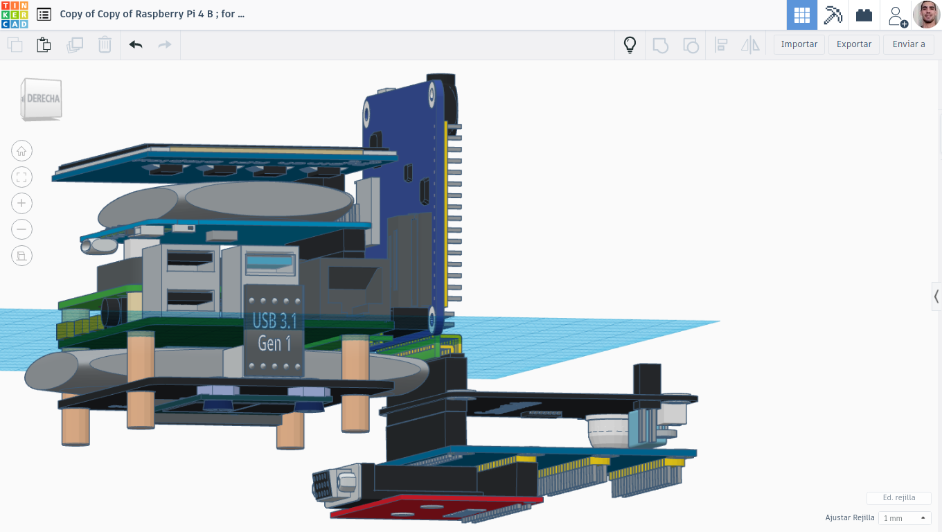Fit all shapes in view

click(x=21, y=177)
